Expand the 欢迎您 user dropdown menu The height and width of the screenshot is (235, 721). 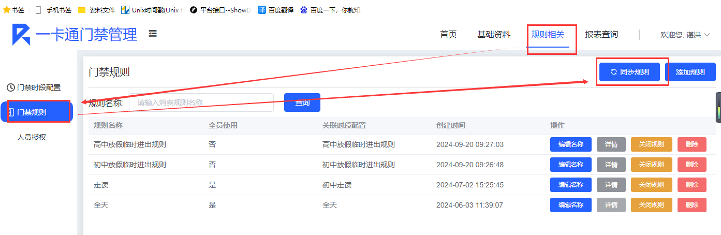coord(685,35)
